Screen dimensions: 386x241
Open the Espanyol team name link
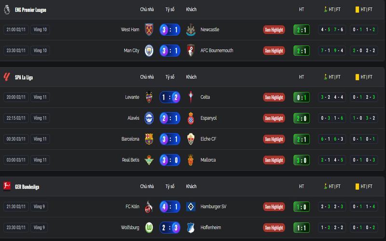pos(209,118)
